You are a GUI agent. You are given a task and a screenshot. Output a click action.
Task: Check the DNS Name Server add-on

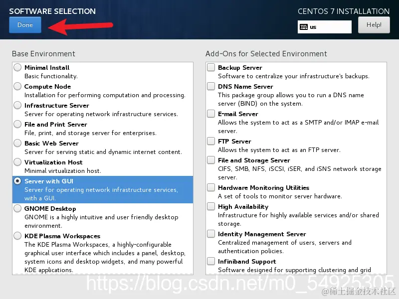(x=211, y=86)
